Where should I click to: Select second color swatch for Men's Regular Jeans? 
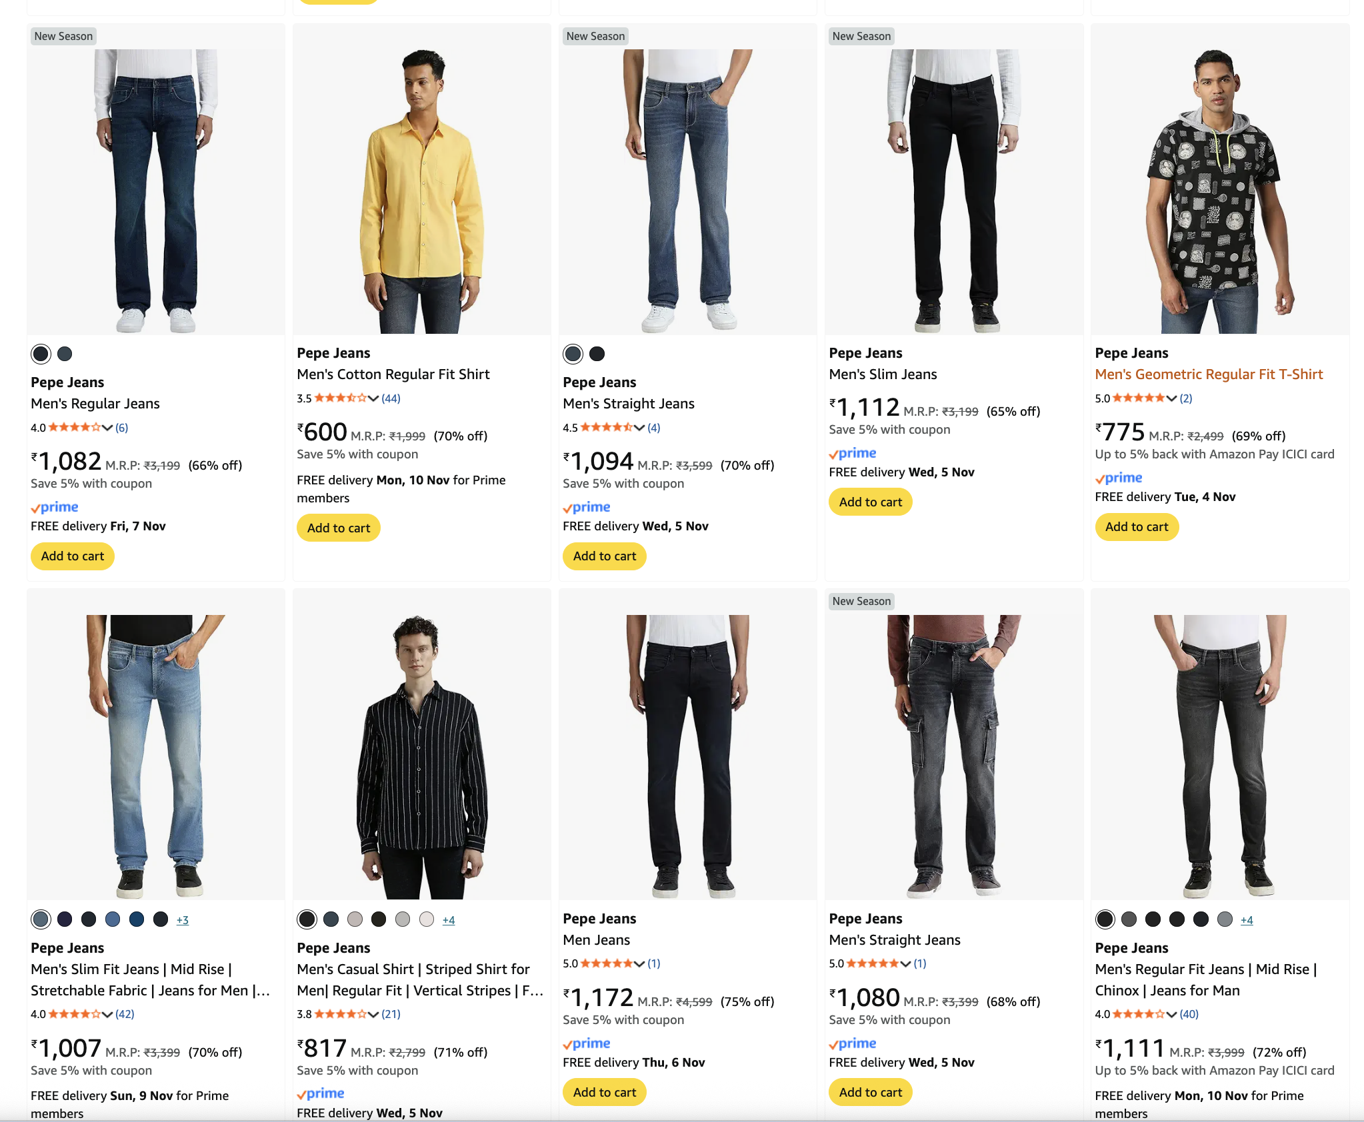[65, 354]
